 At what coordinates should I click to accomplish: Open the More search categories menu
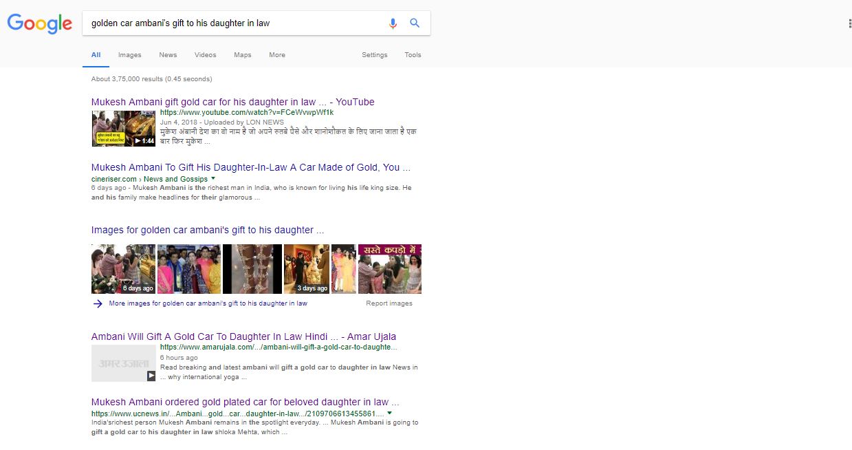tap(277, 55)
